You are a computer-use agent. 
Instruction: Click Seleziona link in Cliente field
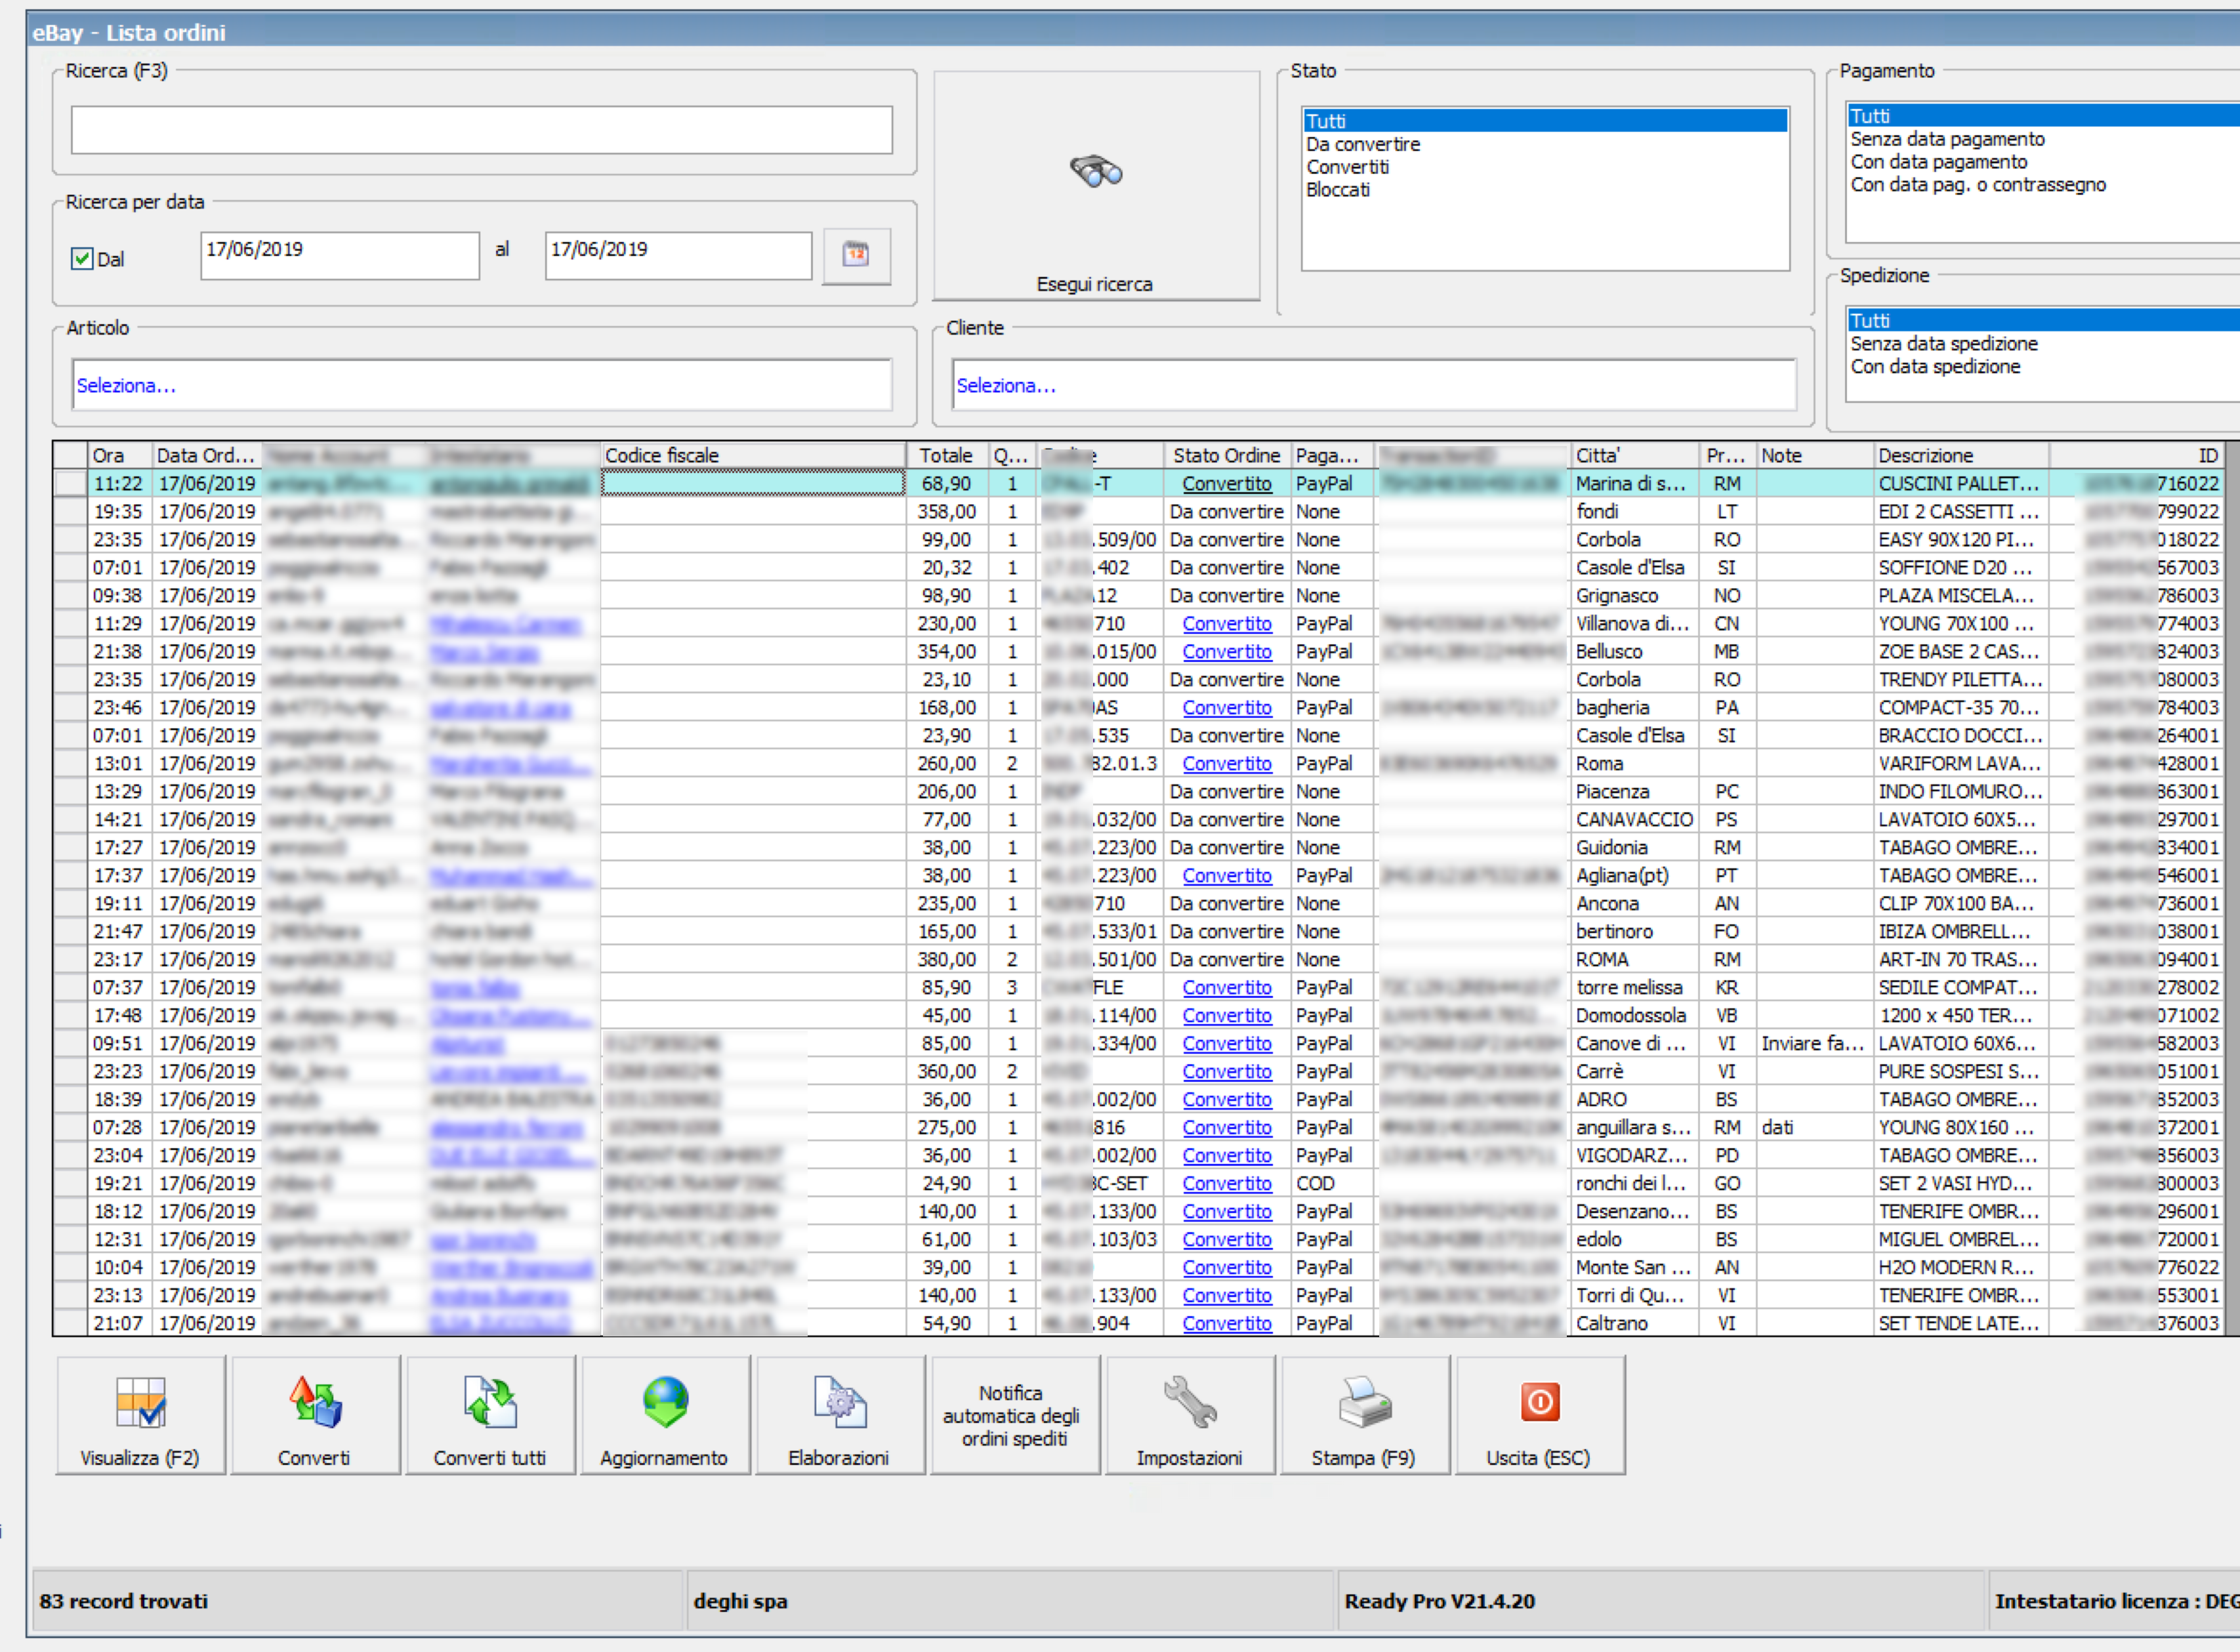(1005, 386)
